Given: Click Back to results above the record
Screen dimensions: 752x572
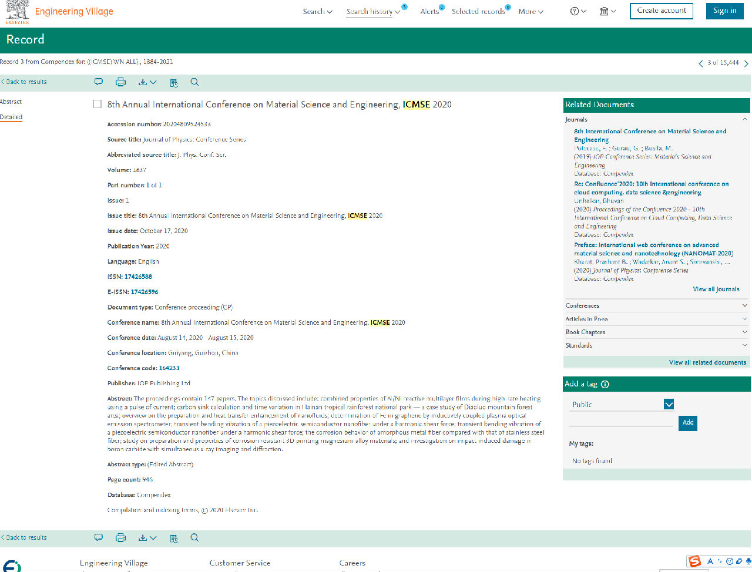Looking at the screenshot, I should point(24,82).
